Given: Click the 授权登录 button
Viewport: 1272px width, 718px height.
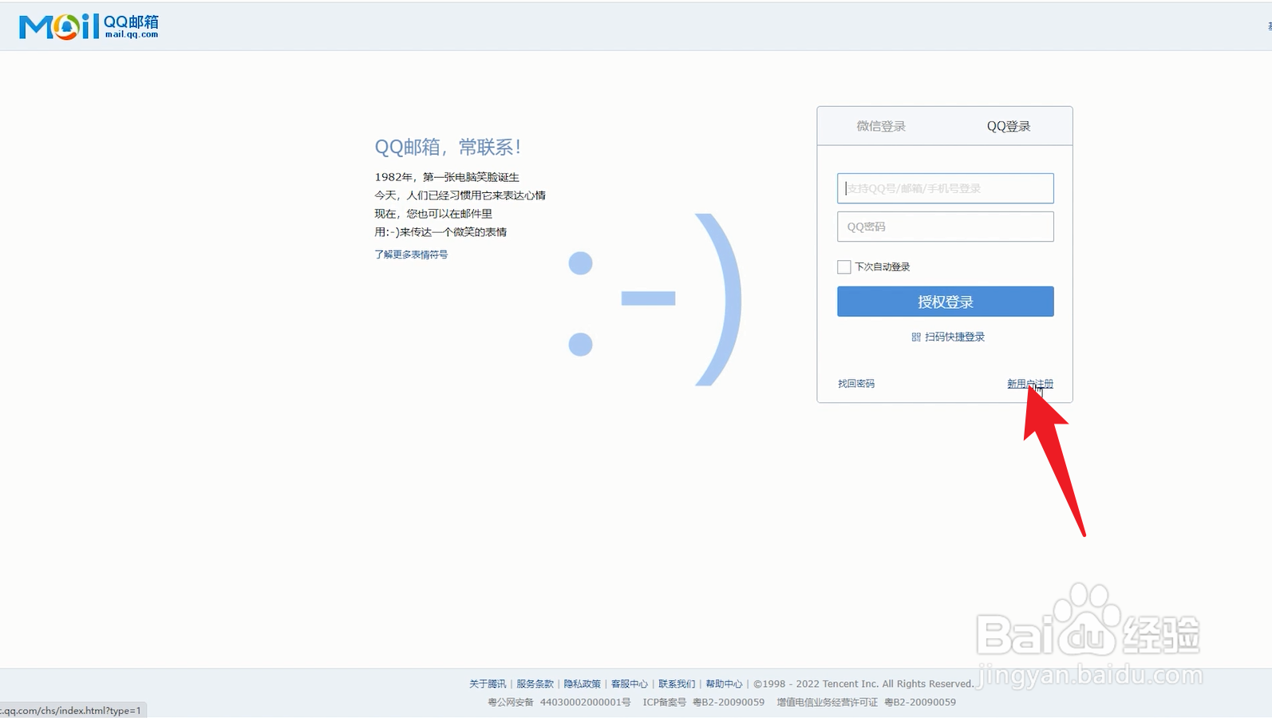Looking at the screenshot, I should [945, 302].
